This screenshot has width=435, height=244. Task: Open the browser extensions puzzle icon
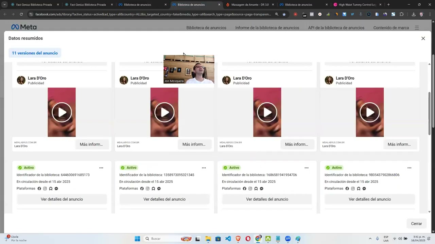(x=401, y=14)
